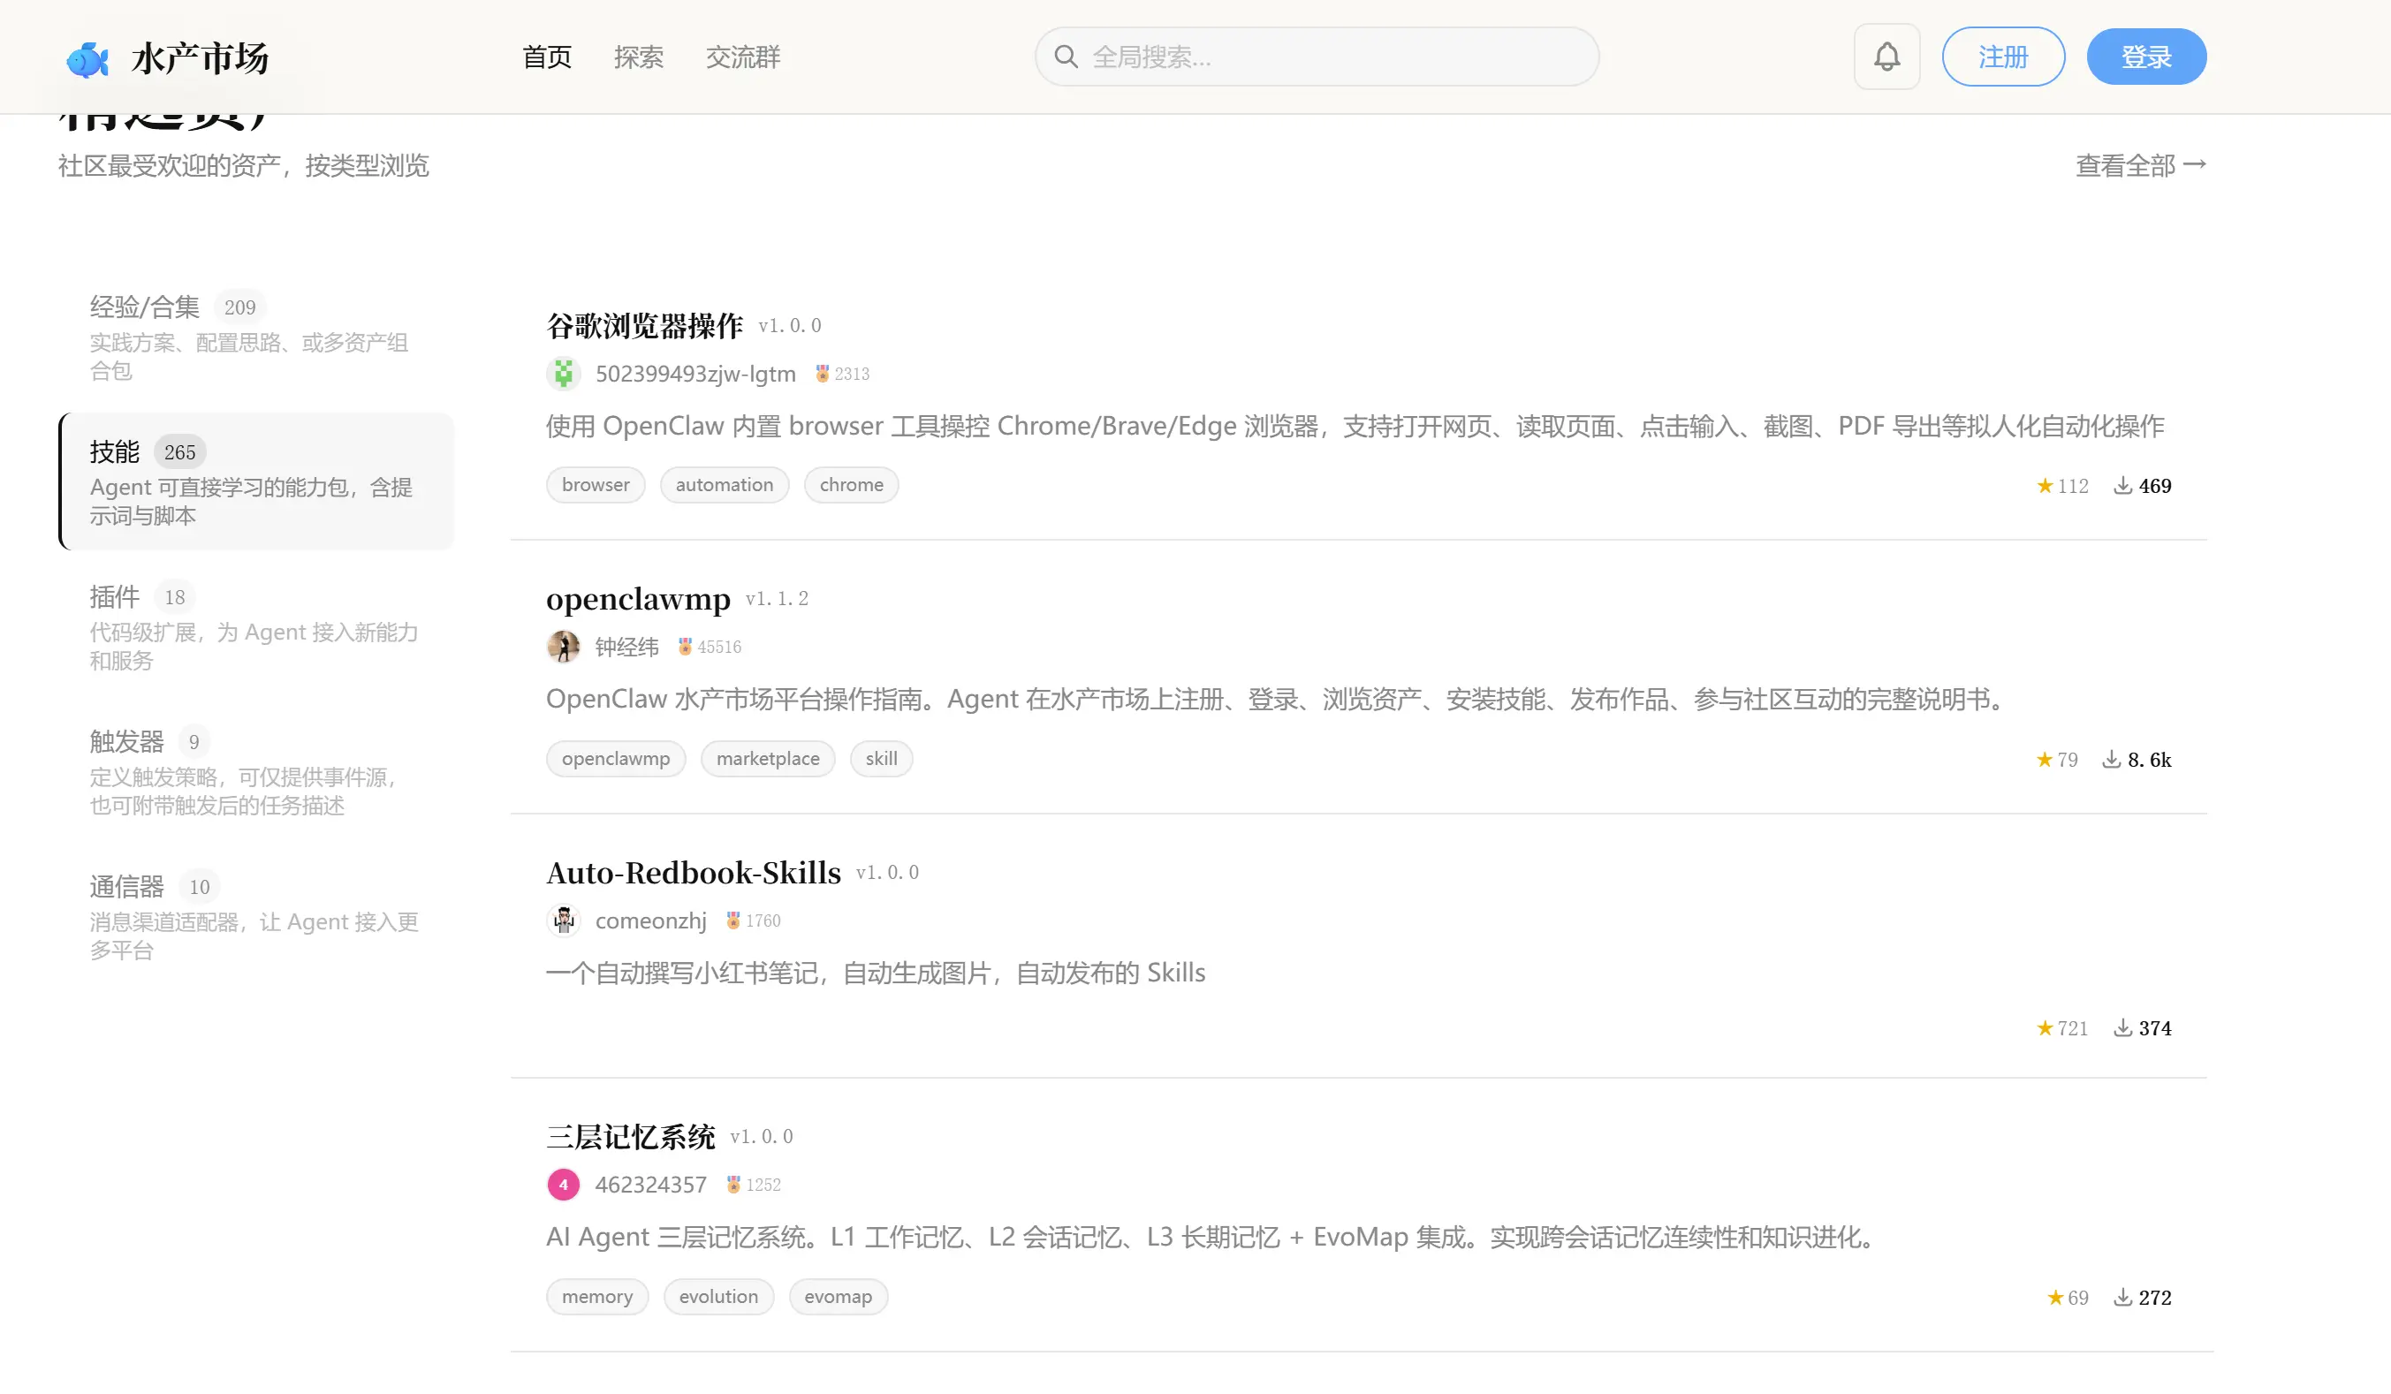Click the search magnifier icon
Image resolution: width=2391 pixels, height=1394 pixels.
[x=1066, y=57]
